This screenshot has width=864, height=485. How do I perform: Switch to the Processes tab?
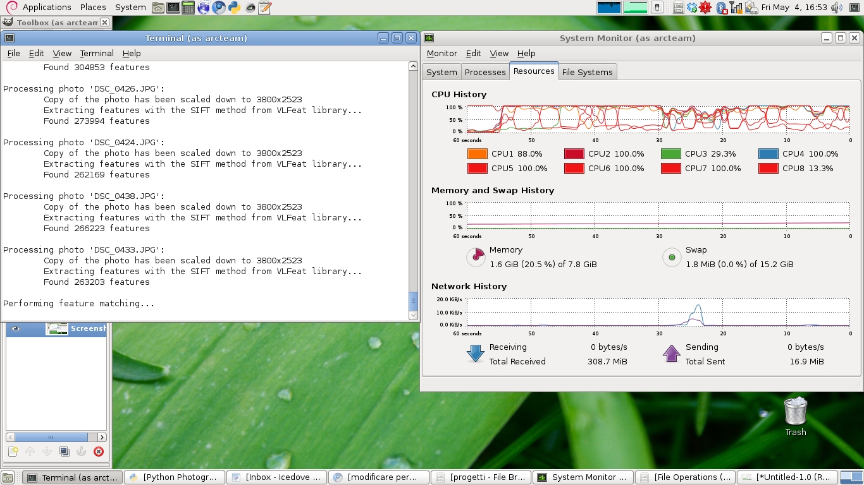(x=485, y=71)
